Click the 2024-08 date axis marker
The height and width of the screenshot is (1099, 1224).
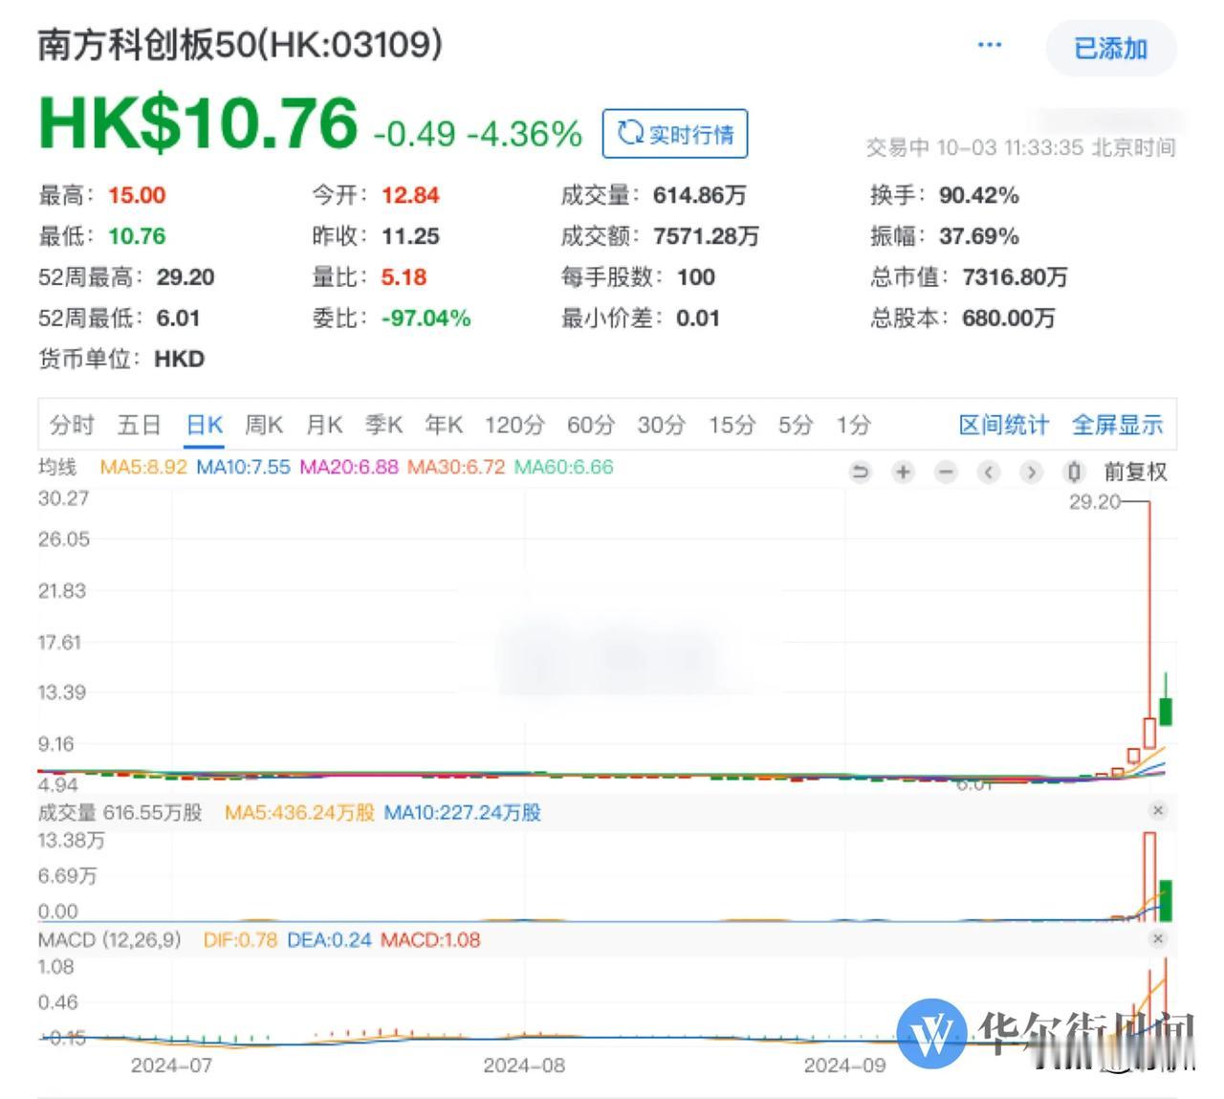[524, 1065]
